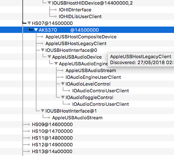Collapse the HS07@14500000 disclosure triangle
This screenshot has width=174, height=156.
[x=29, y=23]
